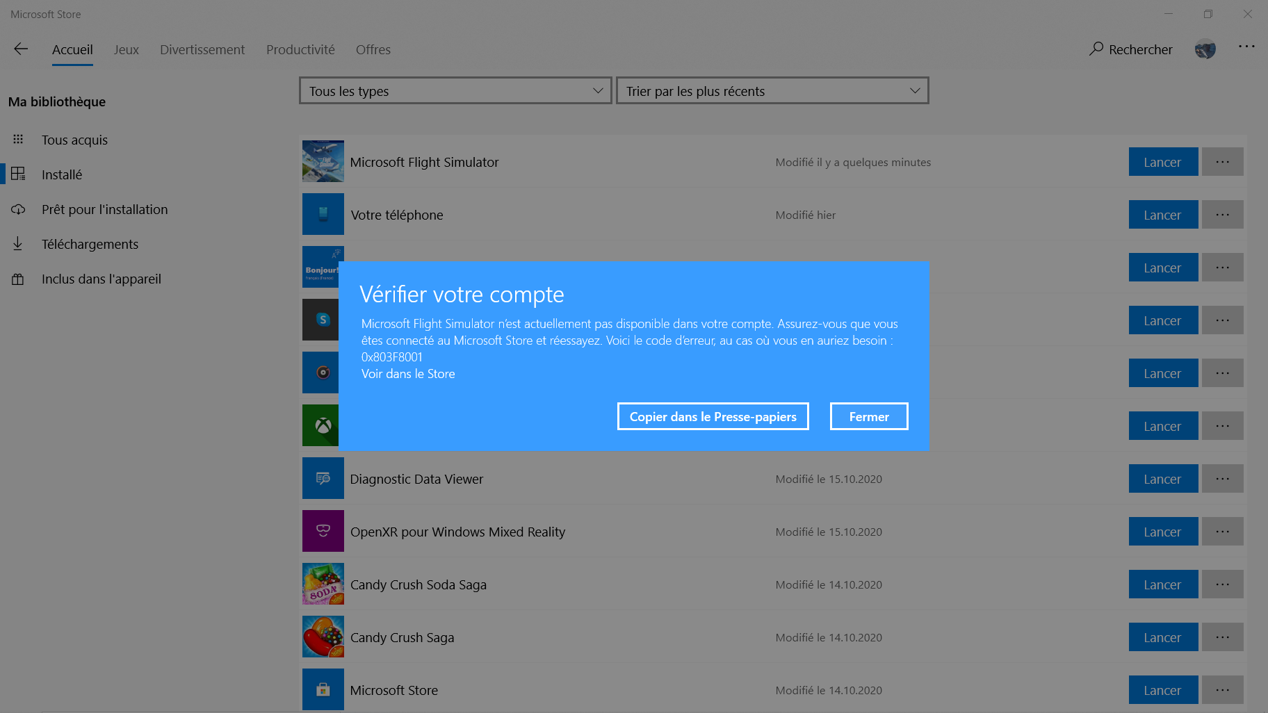Select Inclus dans l'appareil
Viewport: 1268px width, 713px height.
[101, 279]
